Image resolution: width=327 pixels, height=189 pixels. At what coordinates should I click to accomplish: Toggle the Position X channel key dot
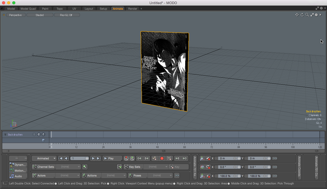216,158
